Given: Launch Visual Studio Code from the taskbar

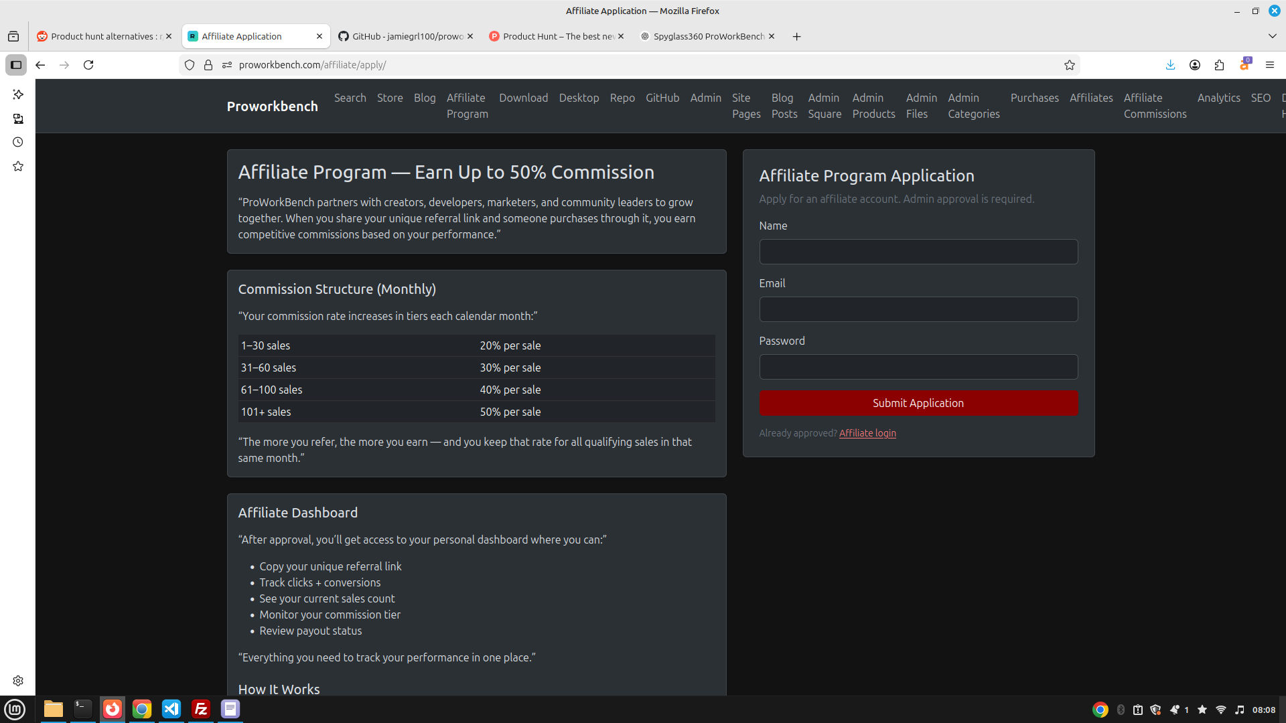Looking at the screenshot, I should click(171, 710).
